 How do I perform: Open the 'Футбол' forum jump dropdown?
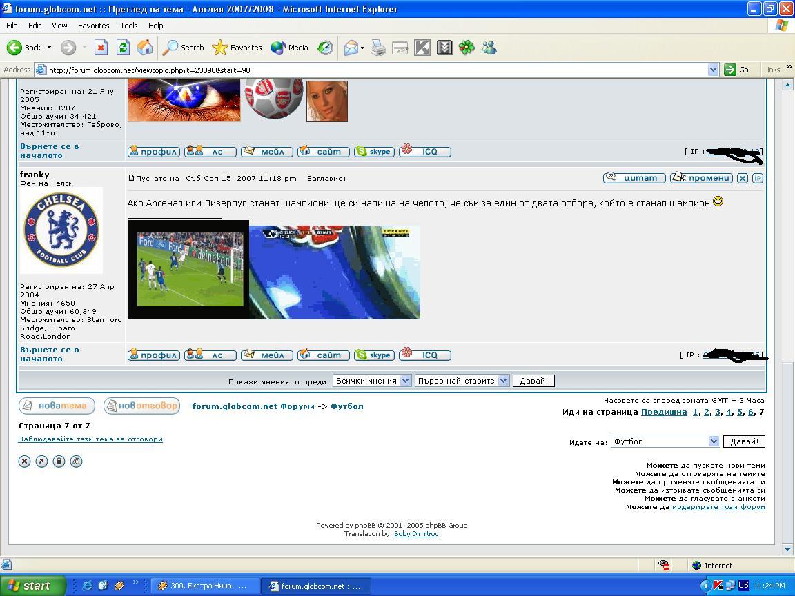665,441
